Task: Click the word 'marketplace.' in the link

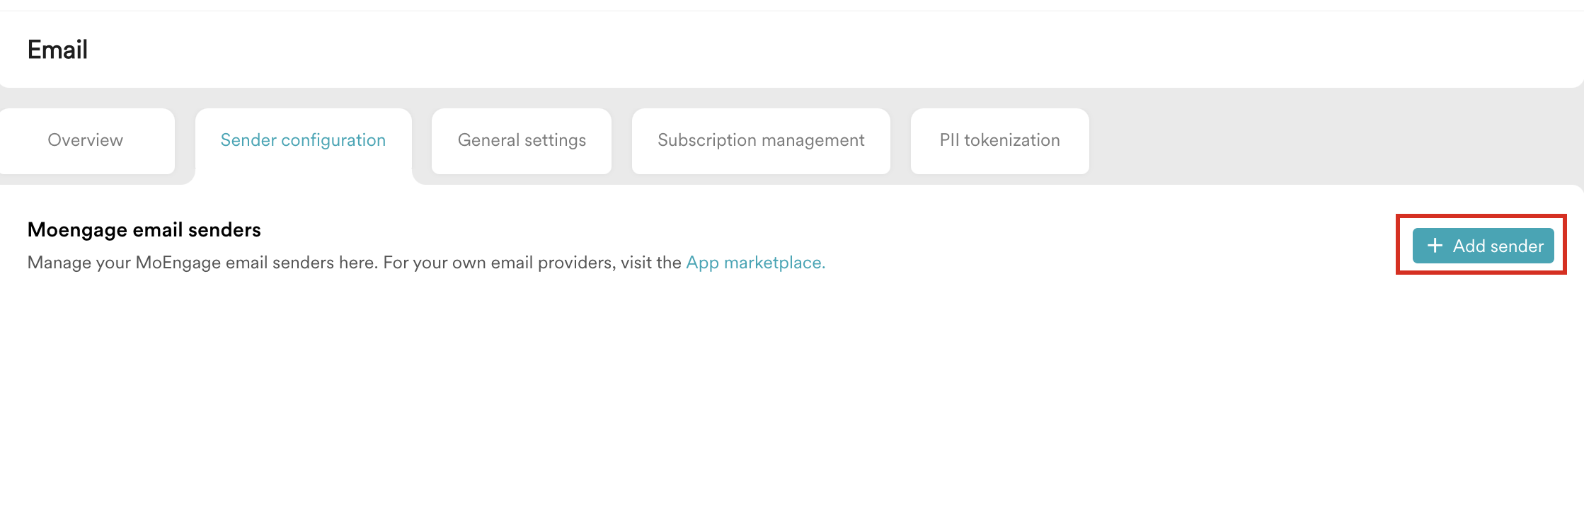Action: tap(774, 263)
